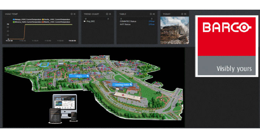This screenshot has height=138, width=260.
Task: Click the desktop monitor device image
Action: coord(65,106)
